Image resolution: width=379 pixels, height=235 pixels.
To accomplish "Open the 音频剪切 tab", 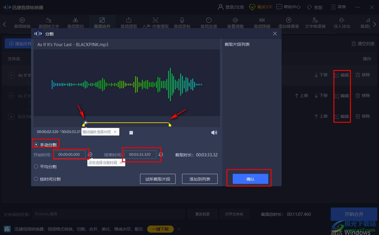I will (76, 23).
